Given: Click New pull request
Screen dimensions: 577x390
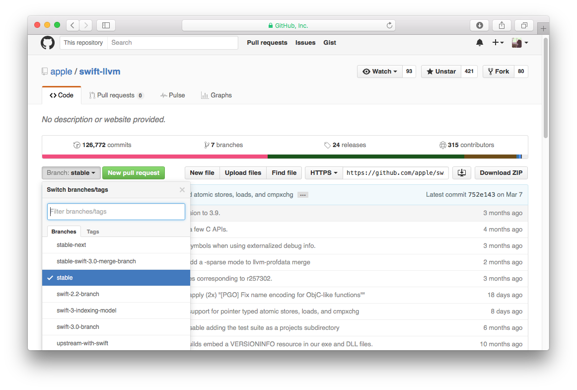Looking at the screenshot, I should pyautogui.click(x=134, y=173).
